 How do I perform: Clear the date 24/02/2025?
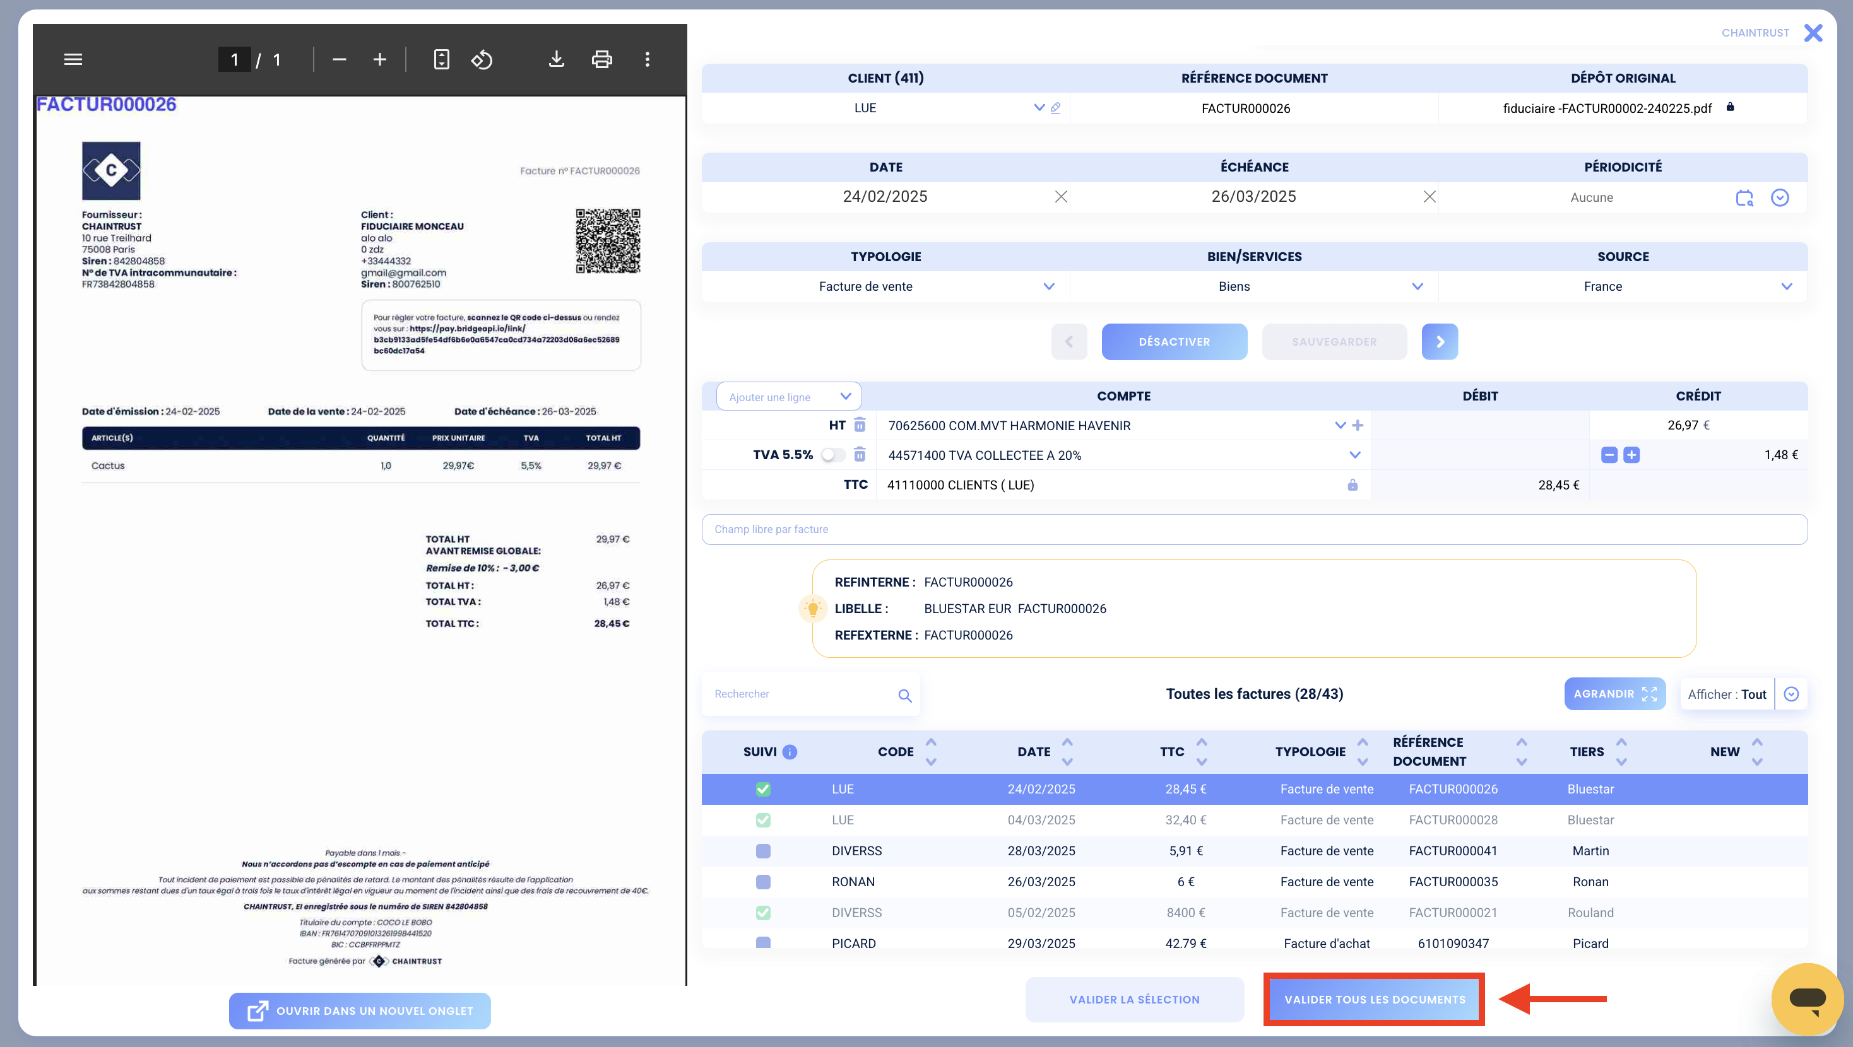pos(1061,196)
